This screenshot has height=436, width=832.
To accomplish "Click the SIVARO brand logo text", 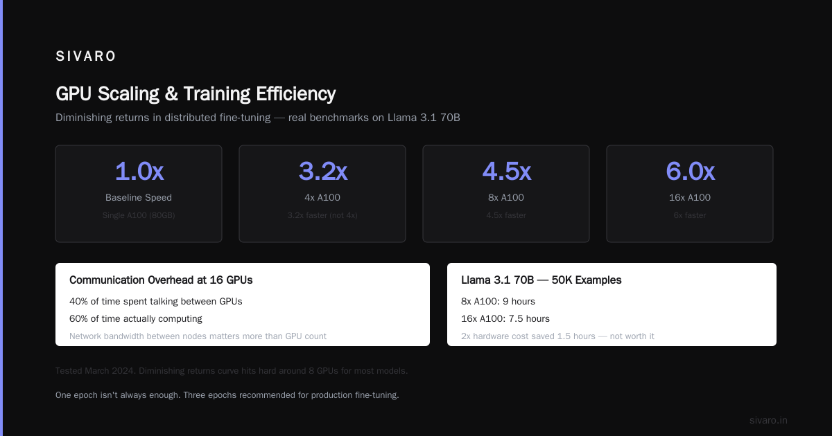I will coord(86,57).
